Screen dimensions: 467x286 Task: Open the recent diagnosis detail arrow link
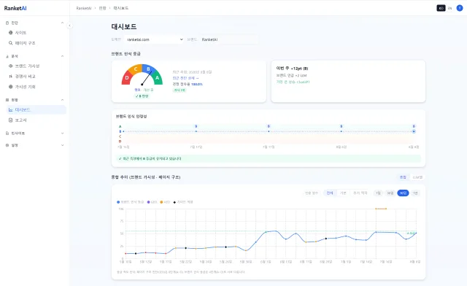coord(185,78)
